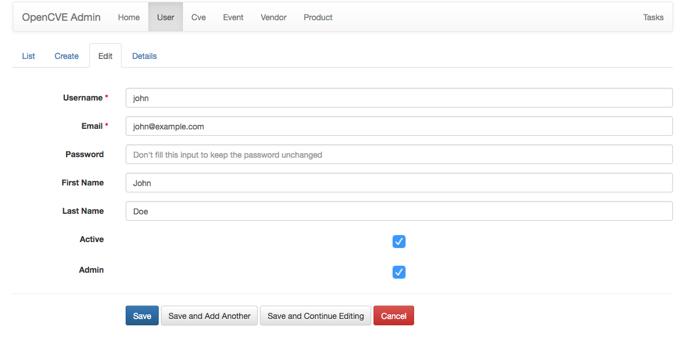This screenshot has height=338, width=688.
Task: Select the First Name input box
Action: [398, 183]
